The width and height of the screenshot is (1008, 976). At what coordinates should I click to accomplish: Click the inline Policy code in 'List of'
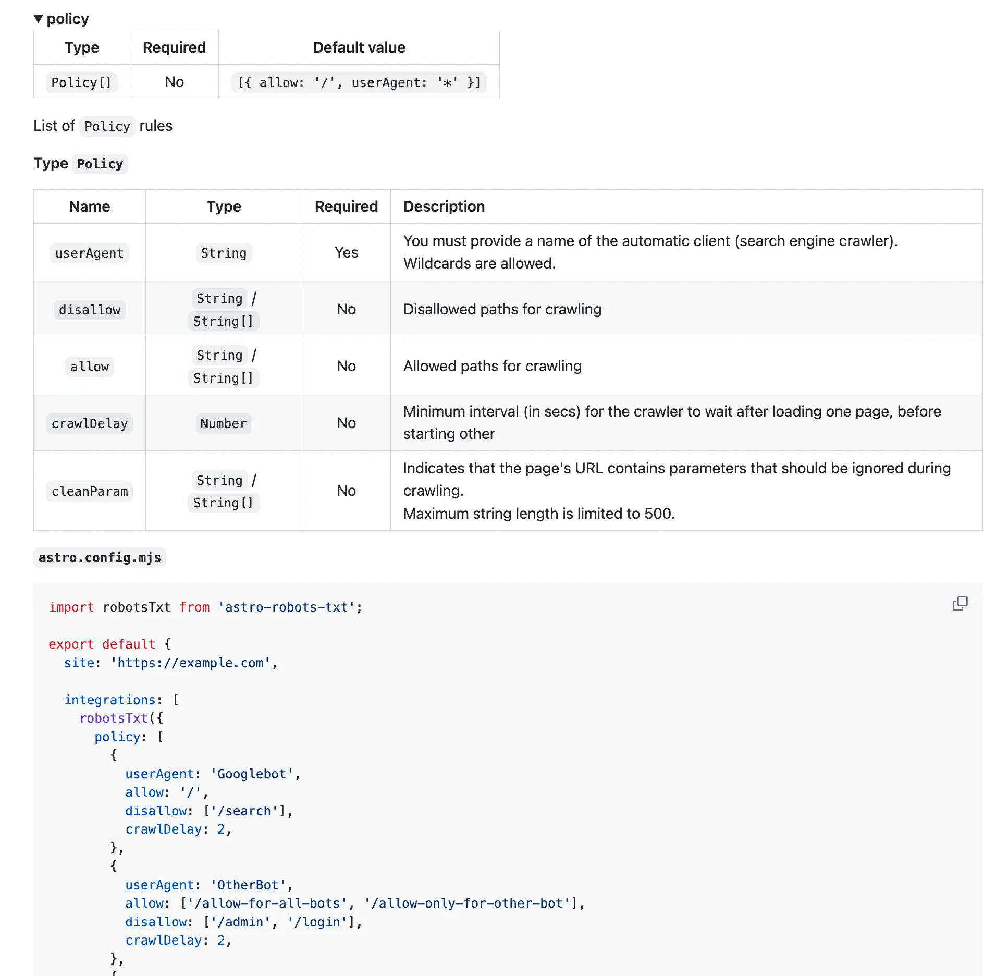[107, 126]
